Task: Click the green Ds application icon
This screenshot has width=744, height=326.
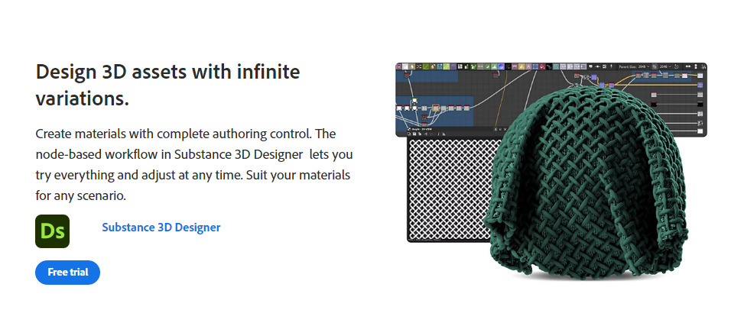Action: pos(52,231)
